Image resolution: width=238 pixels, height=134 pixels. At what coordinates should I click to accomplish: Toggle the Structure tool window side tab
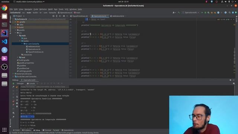click(x=10, y=29)
